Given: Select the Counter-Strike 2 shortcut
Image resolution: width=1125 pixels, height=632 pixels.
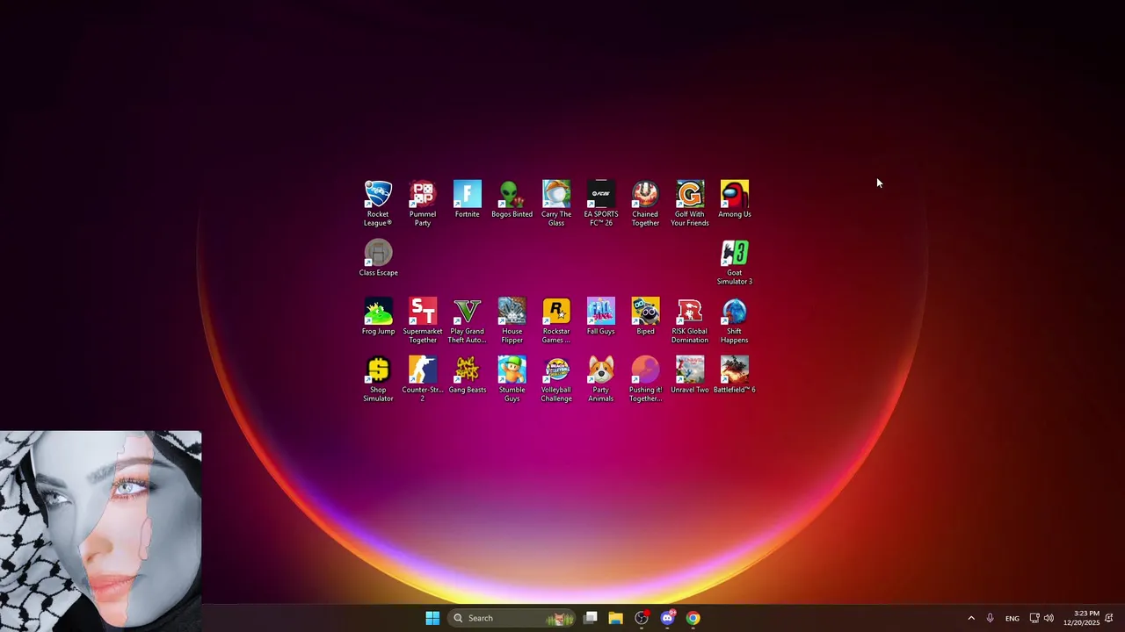Looking at the screenshot, I should 423,379.
